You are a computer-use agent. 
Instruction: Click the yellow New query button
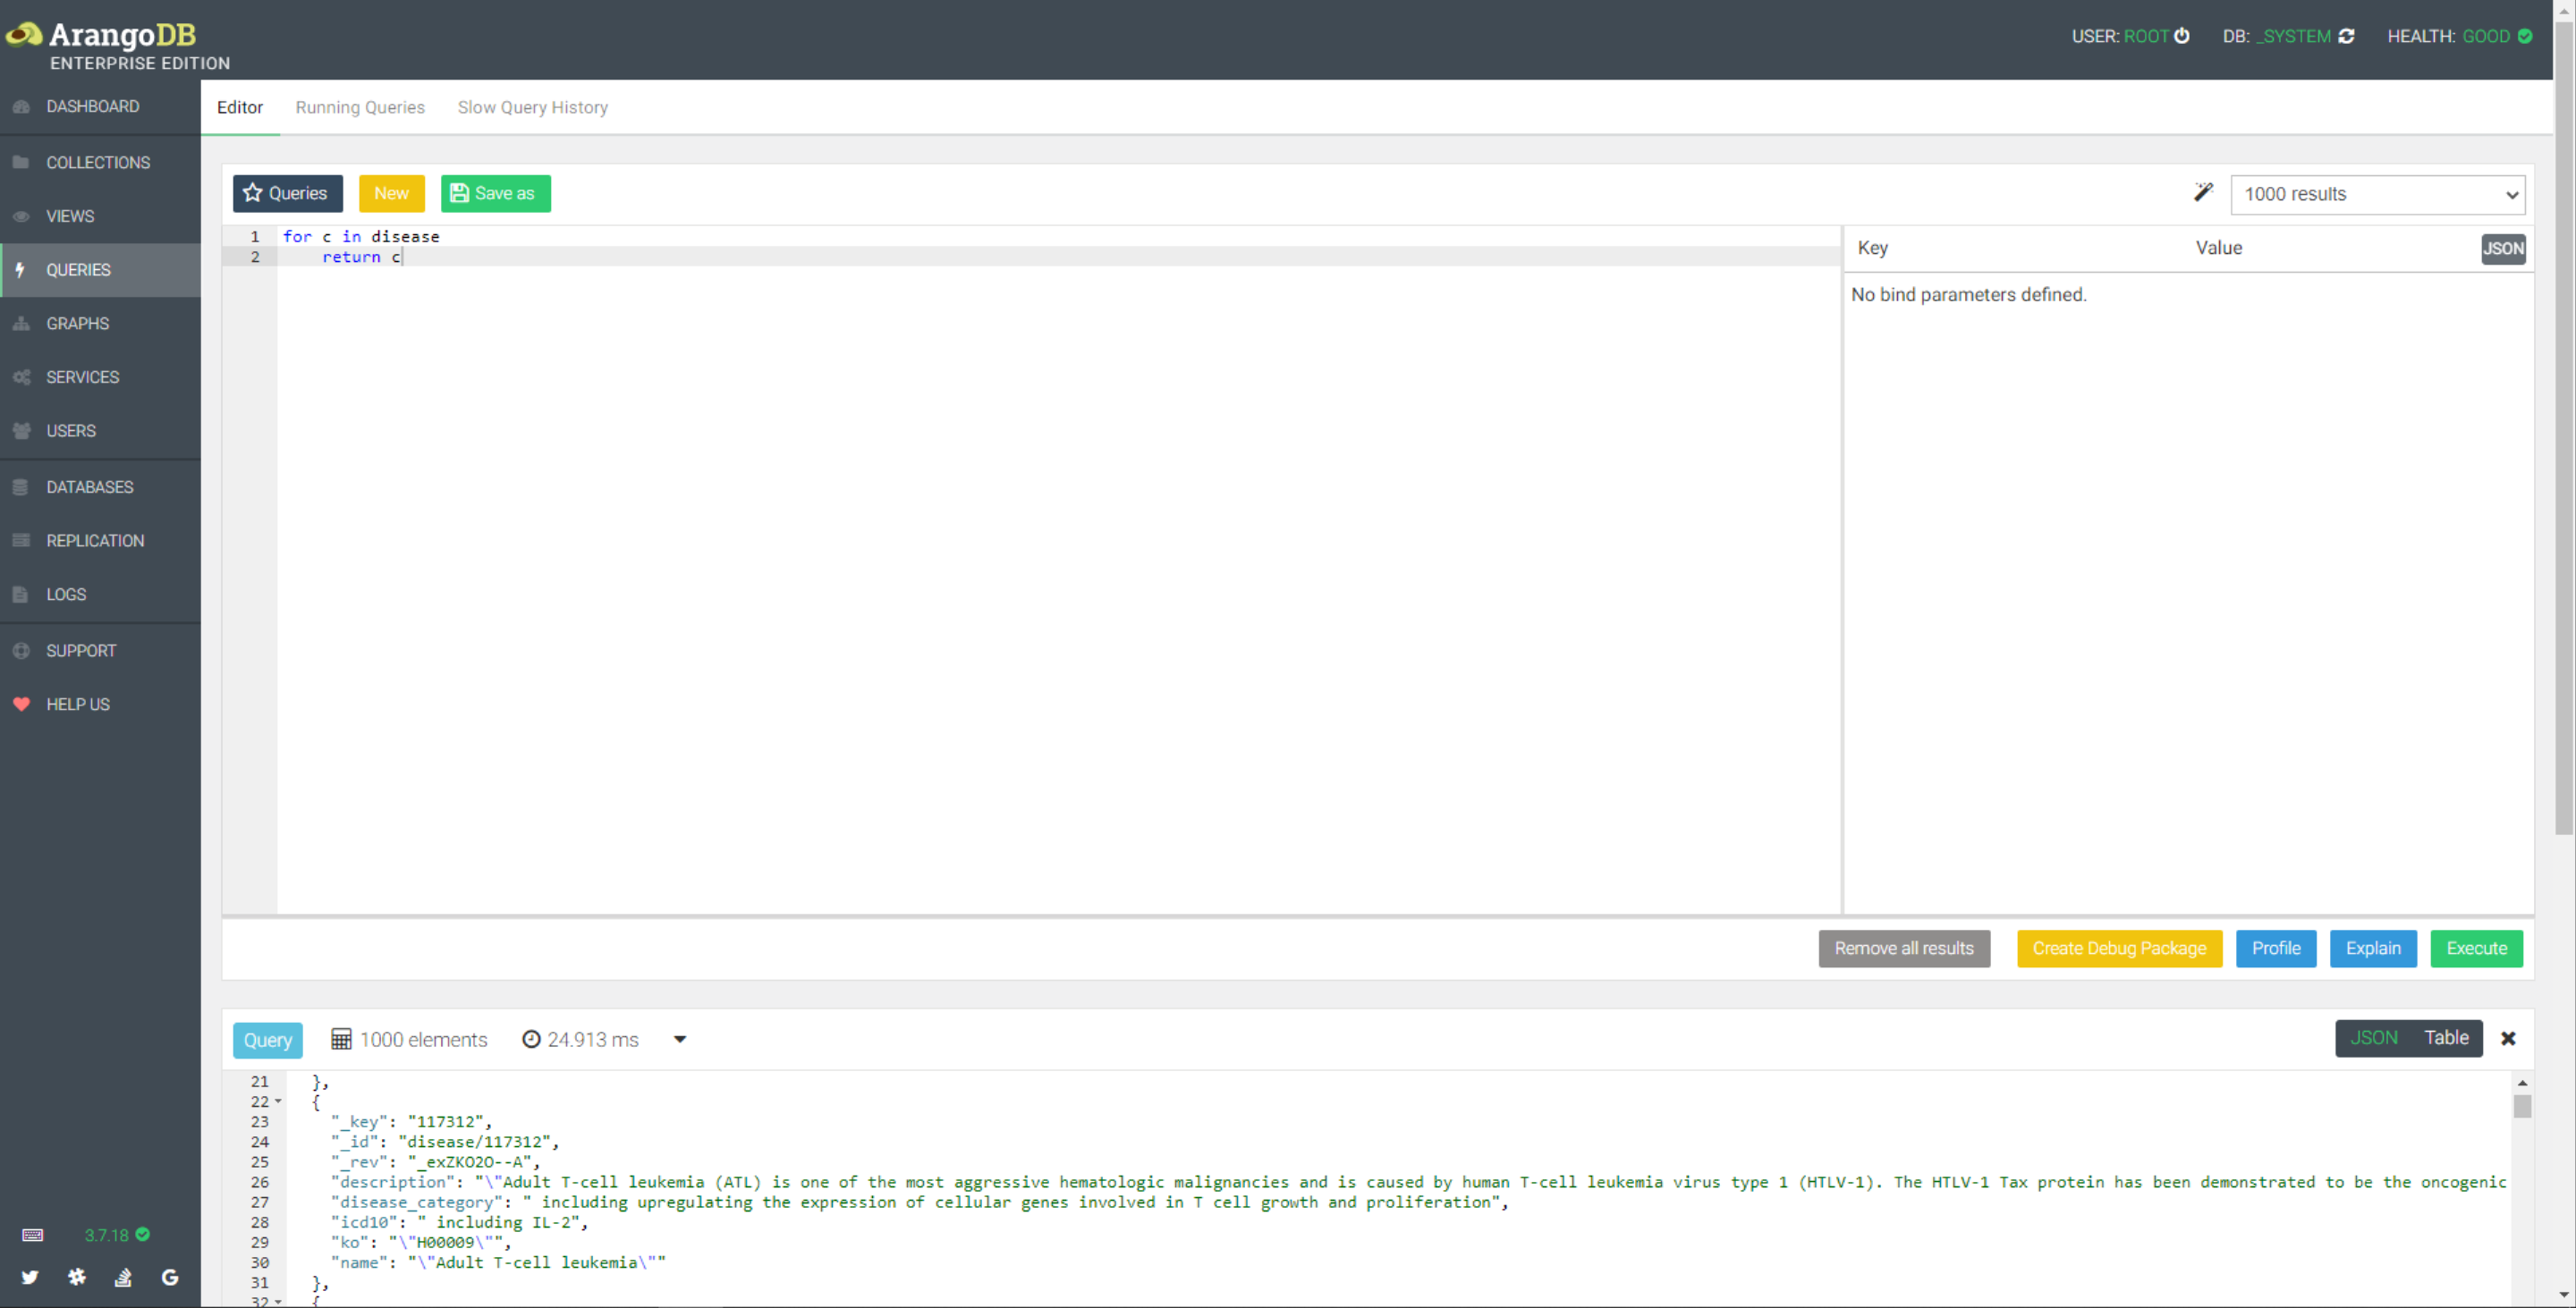(x=391, y=193)
